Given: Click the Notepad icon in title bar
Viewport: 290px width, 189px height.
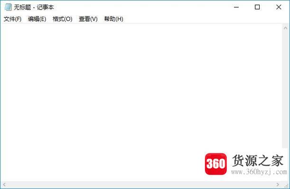Looking at the screenshot, I should 8,7.
